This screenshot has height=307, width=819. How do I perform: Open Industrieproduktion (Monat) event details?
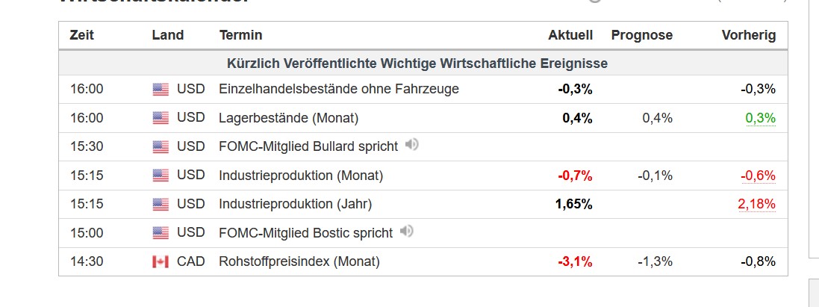pos(301,176)
